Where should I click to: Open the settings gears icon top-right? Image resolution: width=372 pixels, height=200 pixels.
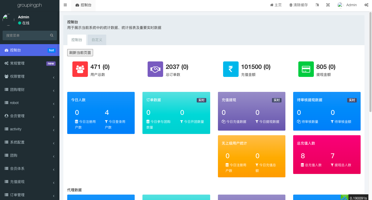coord(366,5)
